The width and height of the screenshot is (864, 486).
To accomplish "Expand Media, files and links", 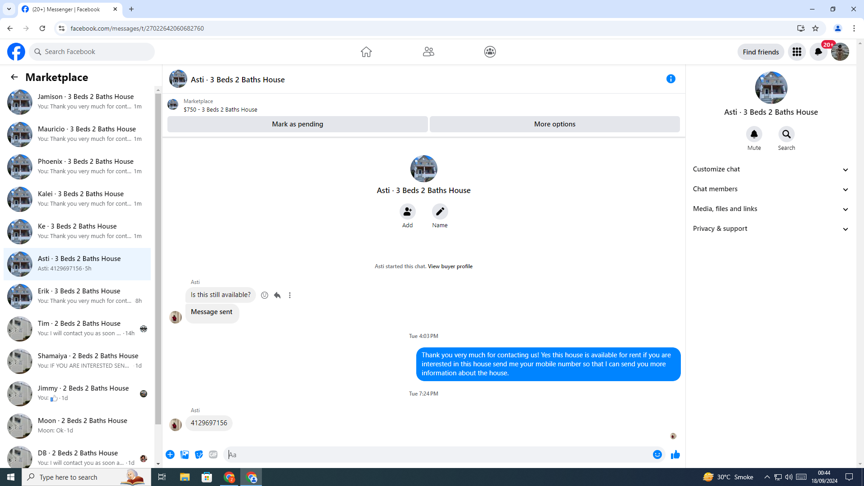I will [770, 209].
